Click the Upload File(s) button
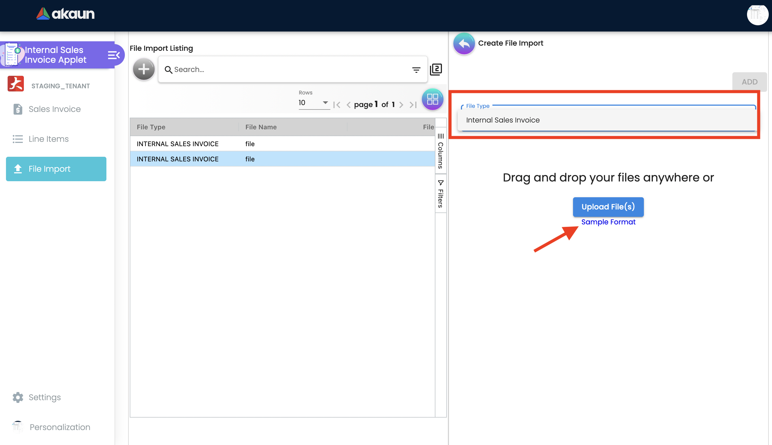This screenshot has height=445, width=772. pyautogui.click(x=608, y=207)
